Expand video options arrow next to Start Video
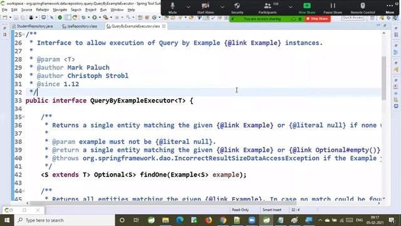The width and height of the screenshot is (401, 226). point(222,7)
